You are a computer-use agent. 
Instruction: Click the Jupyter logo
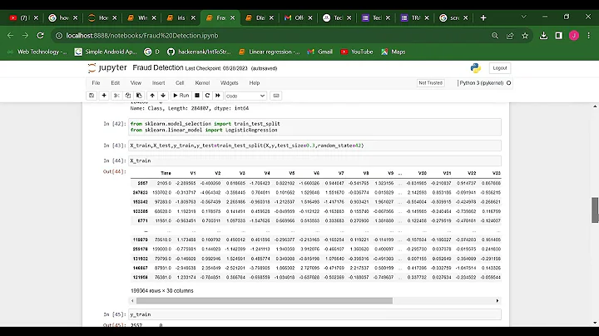(107, 68)
